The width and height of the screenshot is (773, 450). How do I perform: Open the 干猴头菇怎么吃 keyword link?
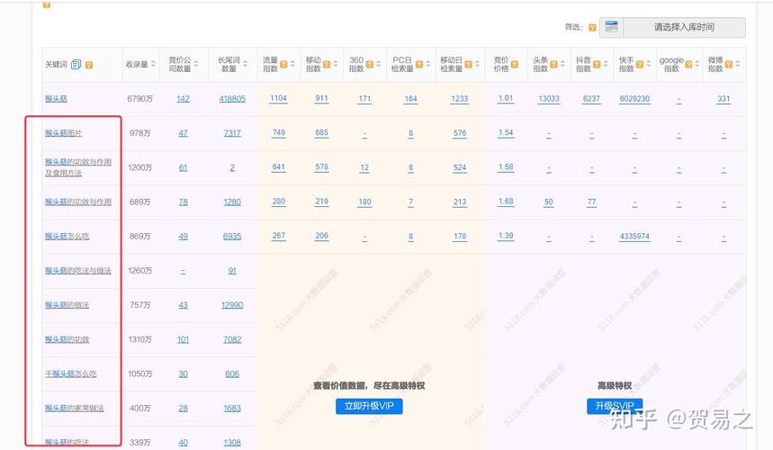click(70, 373)
